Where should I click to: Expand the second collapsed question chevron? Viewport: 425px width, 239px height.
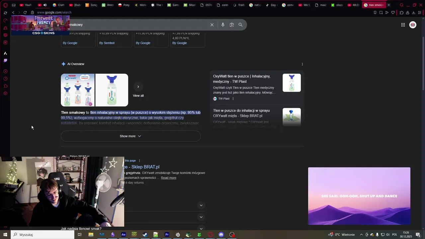pyautogui.click(x=201, y=217)
